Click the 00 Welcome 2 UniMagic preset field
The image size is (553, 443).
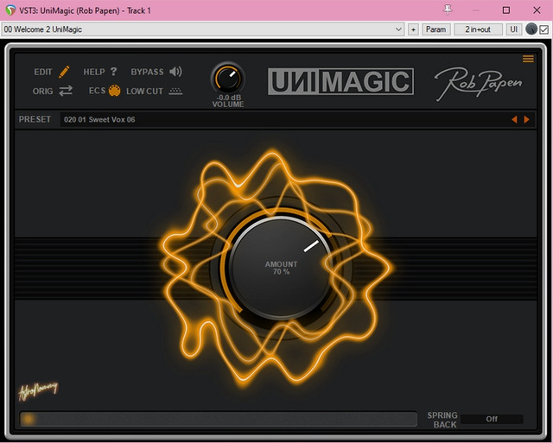pos(203,29)
